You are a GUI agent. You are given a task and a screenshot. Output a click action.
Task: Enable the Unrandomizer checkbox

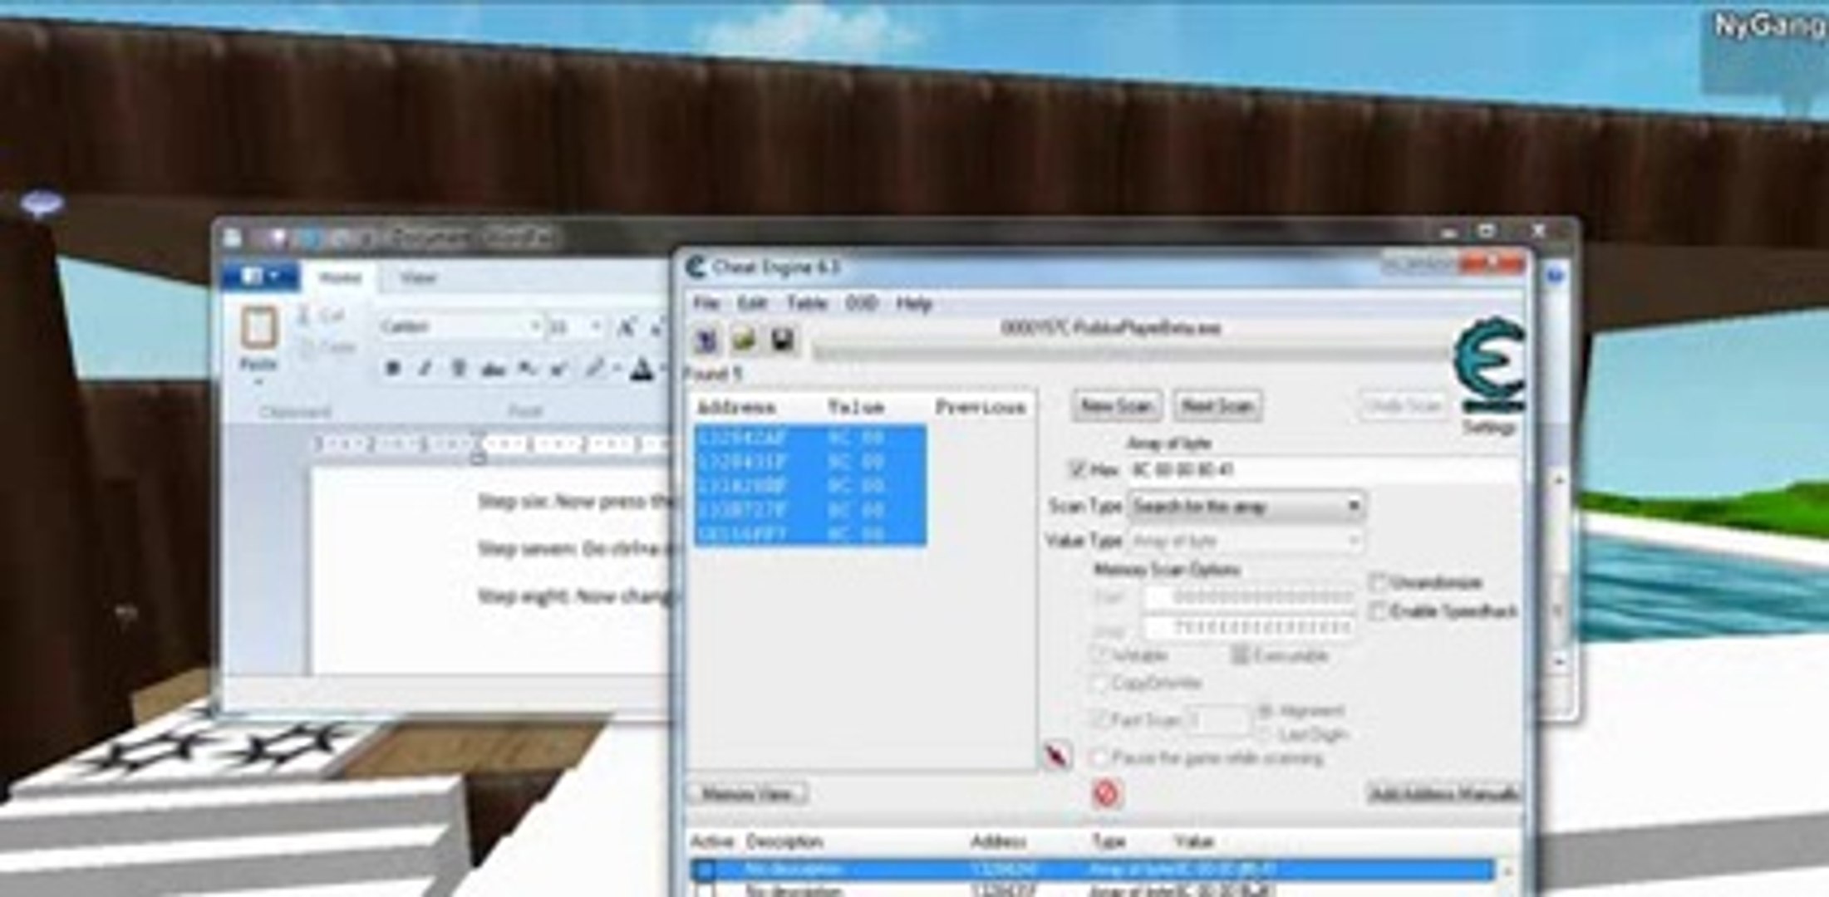tap(1378, 582)
